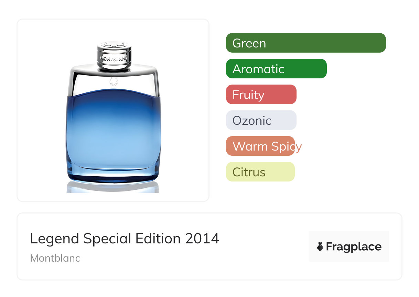This screenshot has height=297, width=419.
Task: Click the blue liquid part of the bottle
Action: 113,134
